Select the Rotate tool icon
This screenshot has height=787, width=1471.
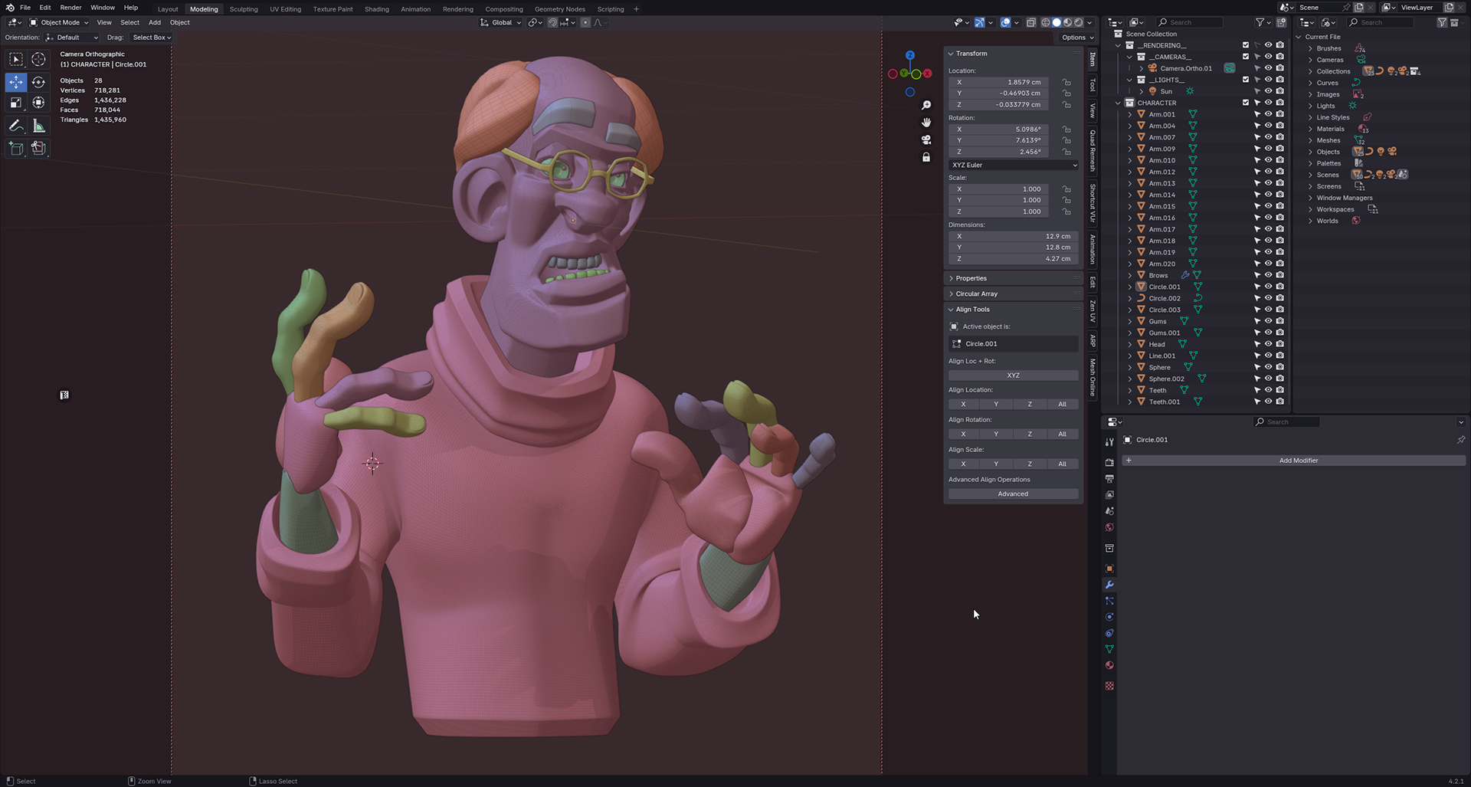click(x=38, y=82)
